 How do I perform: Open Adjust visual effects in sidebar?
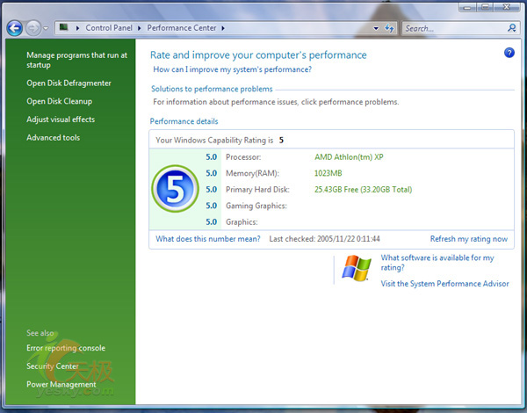click(x=61, y=120)
